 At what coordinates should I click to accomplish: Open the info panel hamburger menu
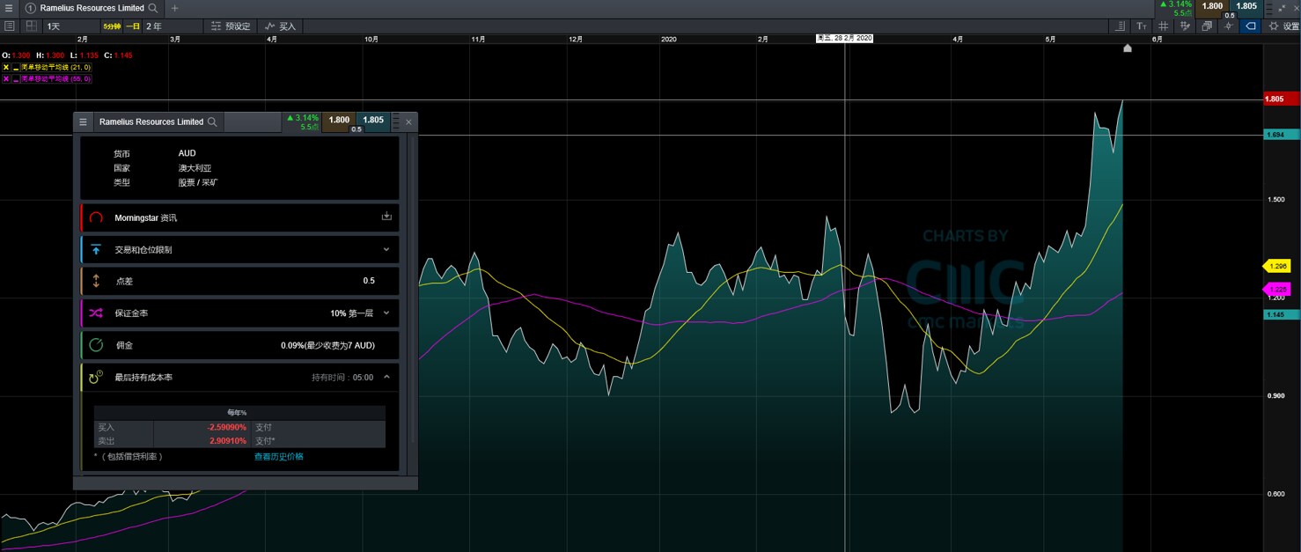click(84, 121)
